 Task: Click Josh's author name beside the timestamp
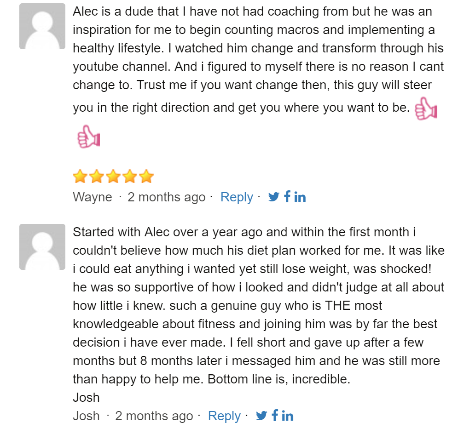[86, 416]
